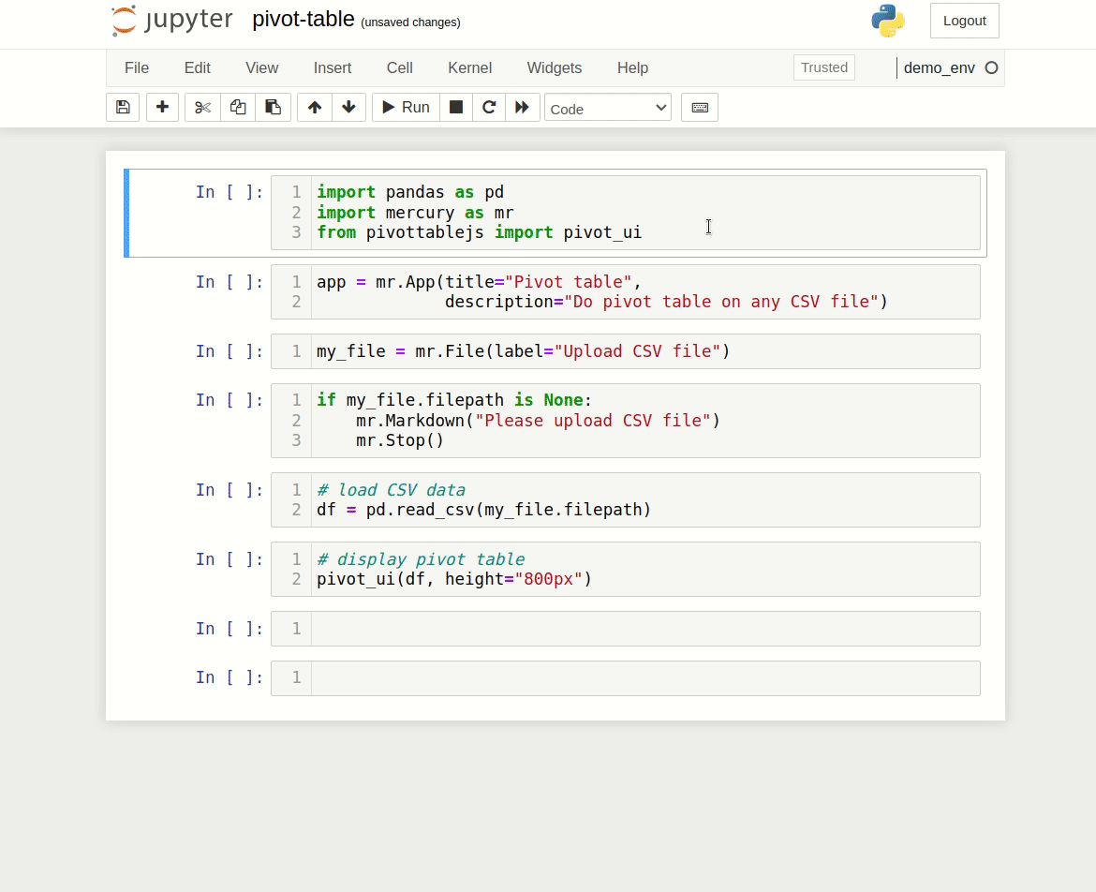Open the cell type dropdown showing Code
The width and height of the screenshot is (1096, 892).
(607, 108)
